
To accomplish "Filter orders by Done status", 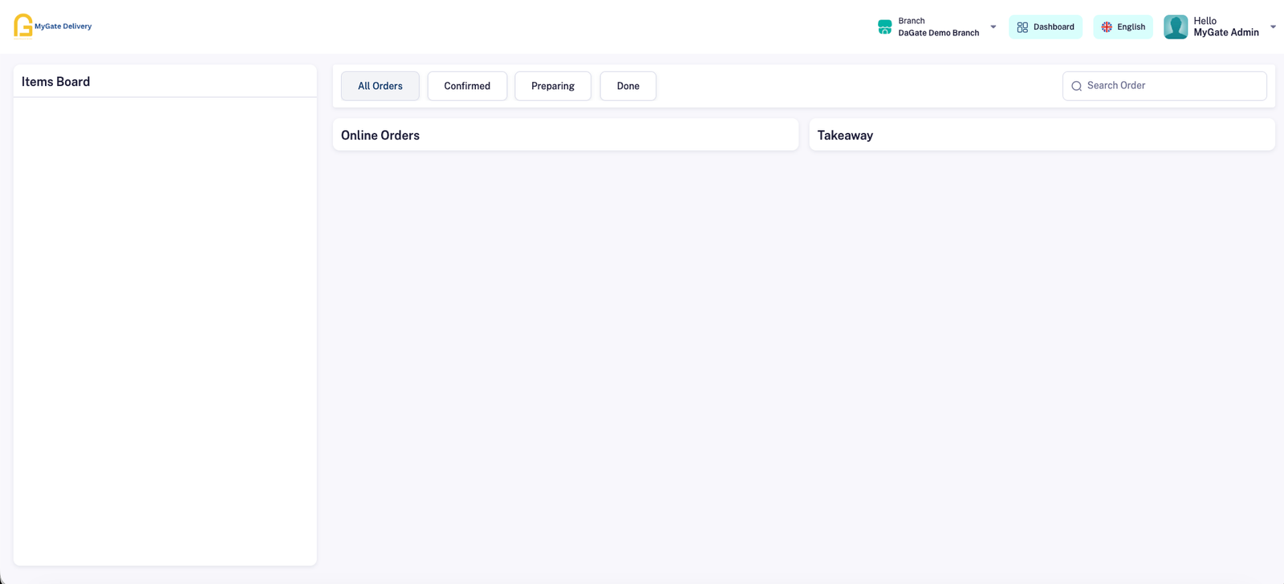I will pyautogui.click(x=628, y=86).
